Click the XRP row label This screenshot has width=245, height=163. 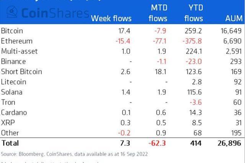pos(8,123)
